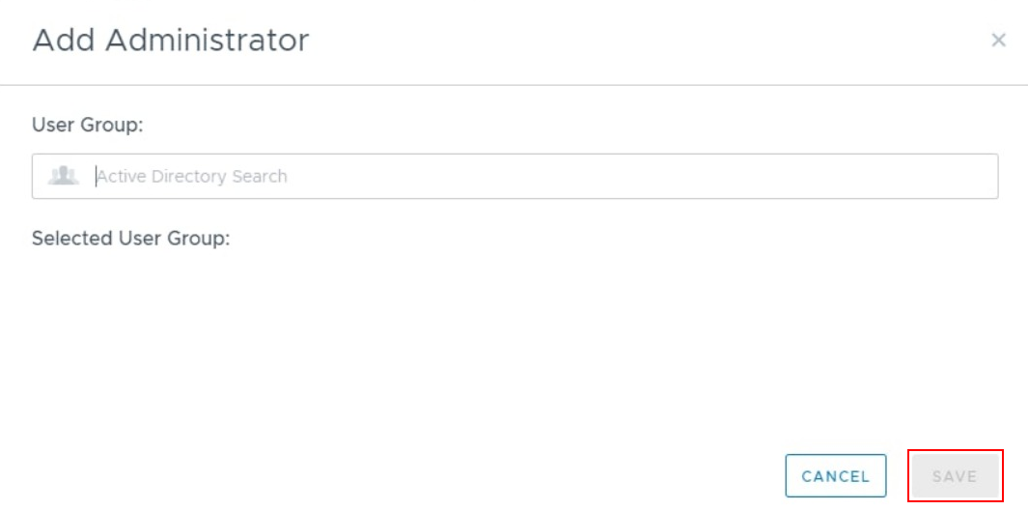Cancel adding an administrator
1028x510 pixels.
point(835,476)
